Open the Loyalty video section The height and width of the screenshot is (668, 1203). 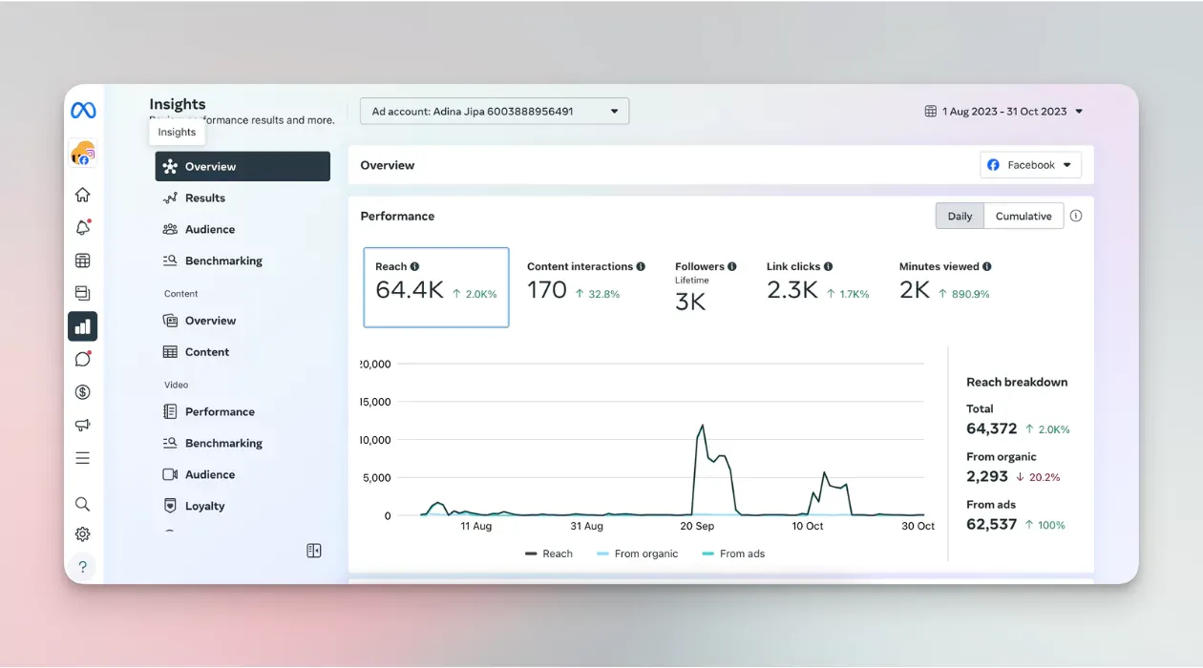tap(204, 507)
